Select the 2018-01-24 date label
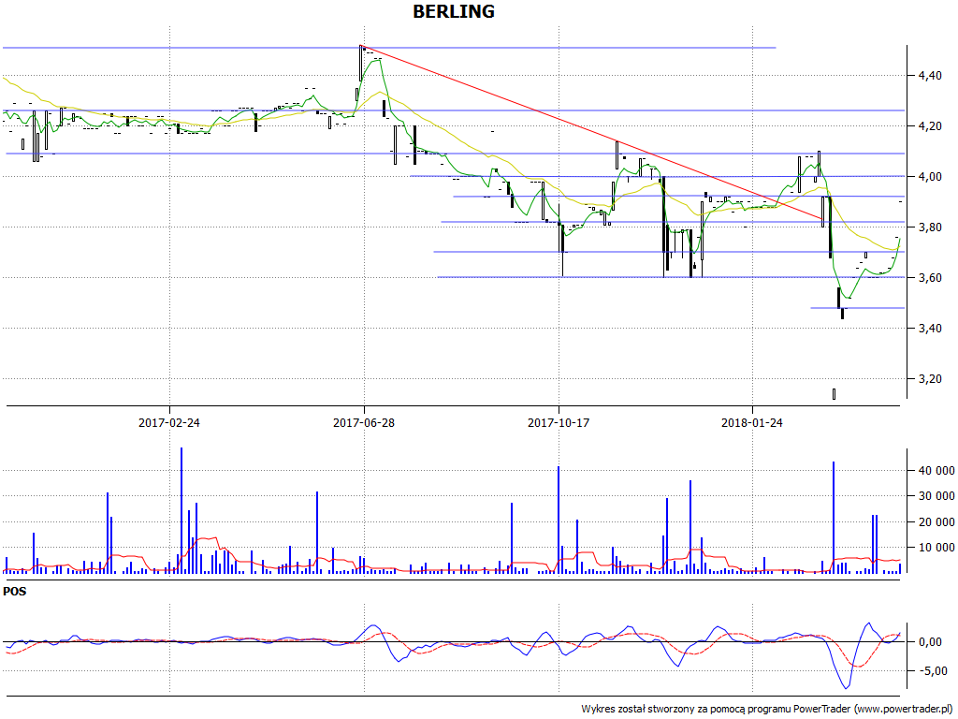Viewport: 958px width, 719px height. tap(752, 422)
